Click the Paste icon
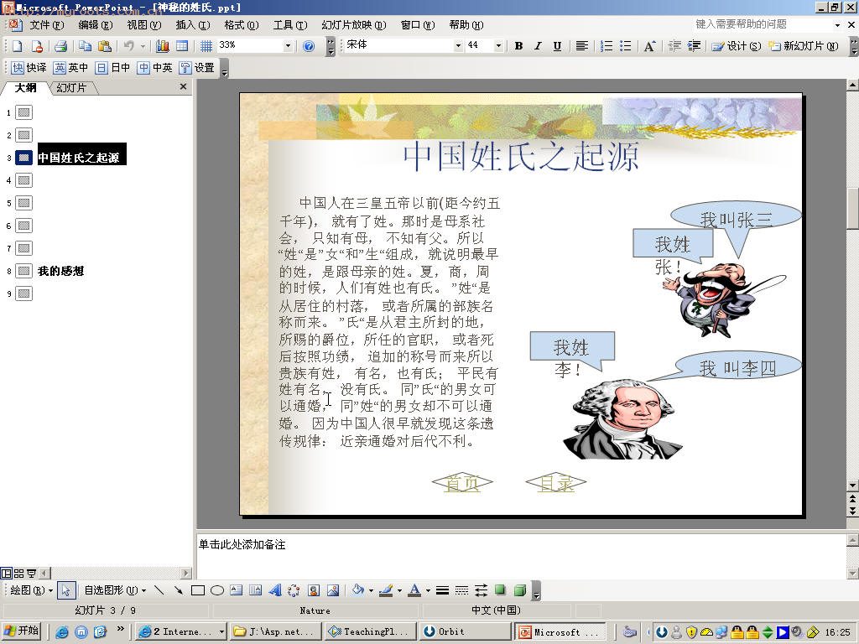Viewport: 859px width, 644px height. tap(105, 46)
